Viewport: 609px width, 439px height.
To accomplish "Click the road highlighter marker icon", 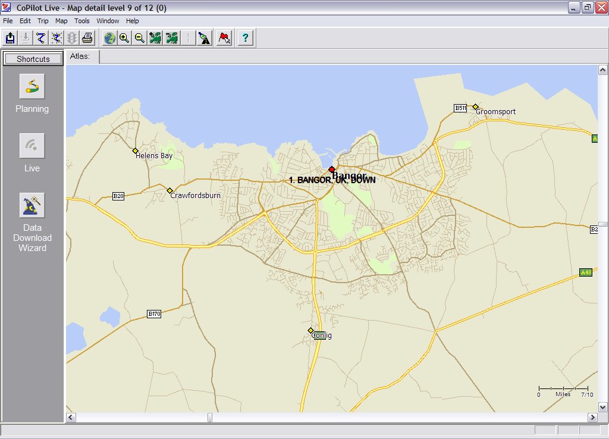I will pyautogui.click(x=205, y=37).
